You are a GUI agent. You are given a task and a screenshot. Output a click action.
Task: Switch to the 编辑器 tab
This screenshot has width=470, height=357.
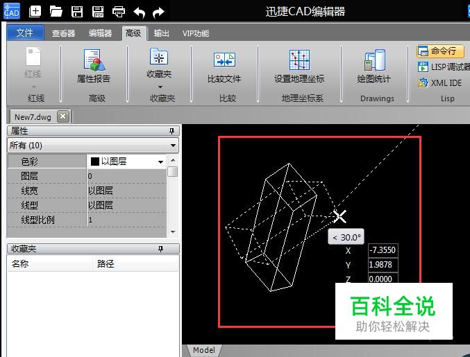pos(100,33)
